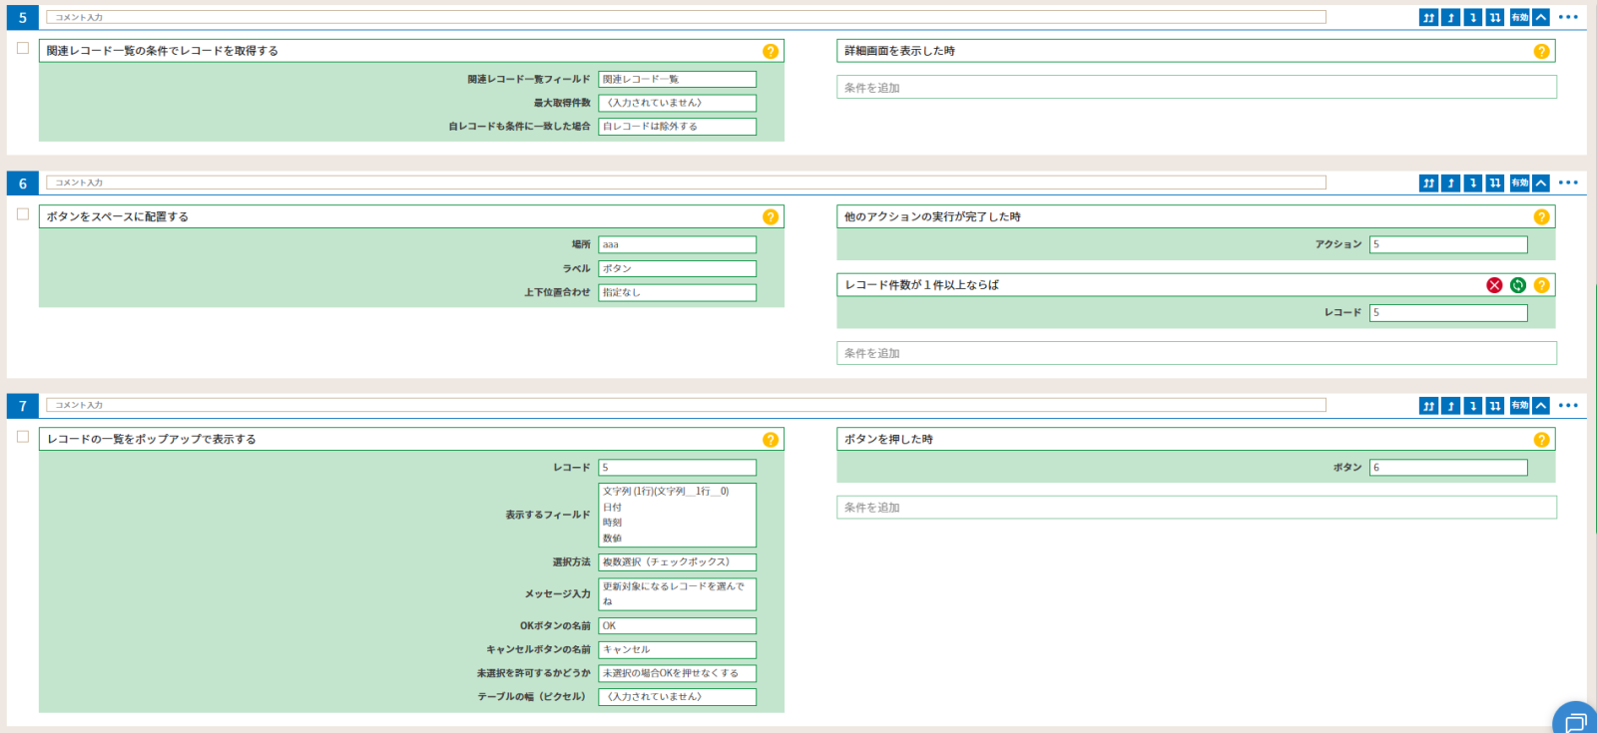Collapse action 6 with the chevron
The height and width of the screenshot is (733, 1597).
pos(1541,183)
